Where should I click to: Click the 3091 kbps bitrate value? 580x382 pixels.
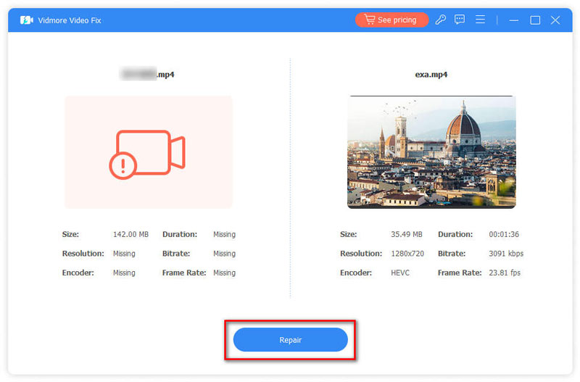506,254
